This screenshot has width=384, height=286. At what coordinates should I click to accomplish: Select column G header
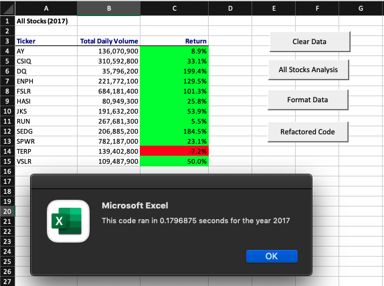361,8
